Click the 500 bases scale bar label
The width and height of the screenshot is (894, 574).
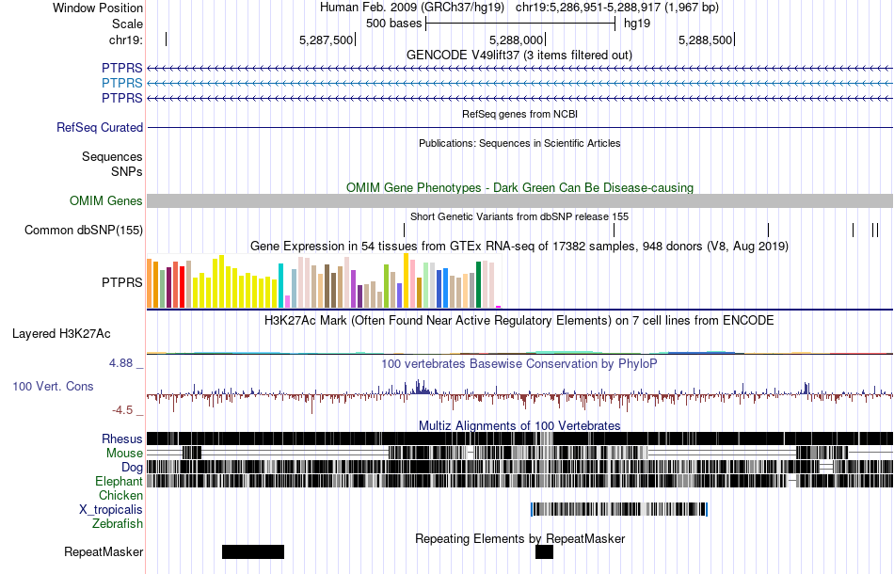394,24
